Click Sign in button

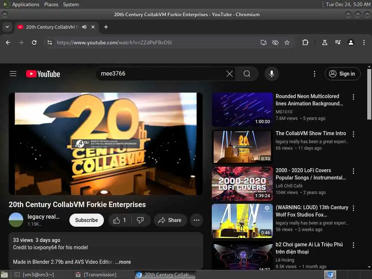tap(343, 74)
